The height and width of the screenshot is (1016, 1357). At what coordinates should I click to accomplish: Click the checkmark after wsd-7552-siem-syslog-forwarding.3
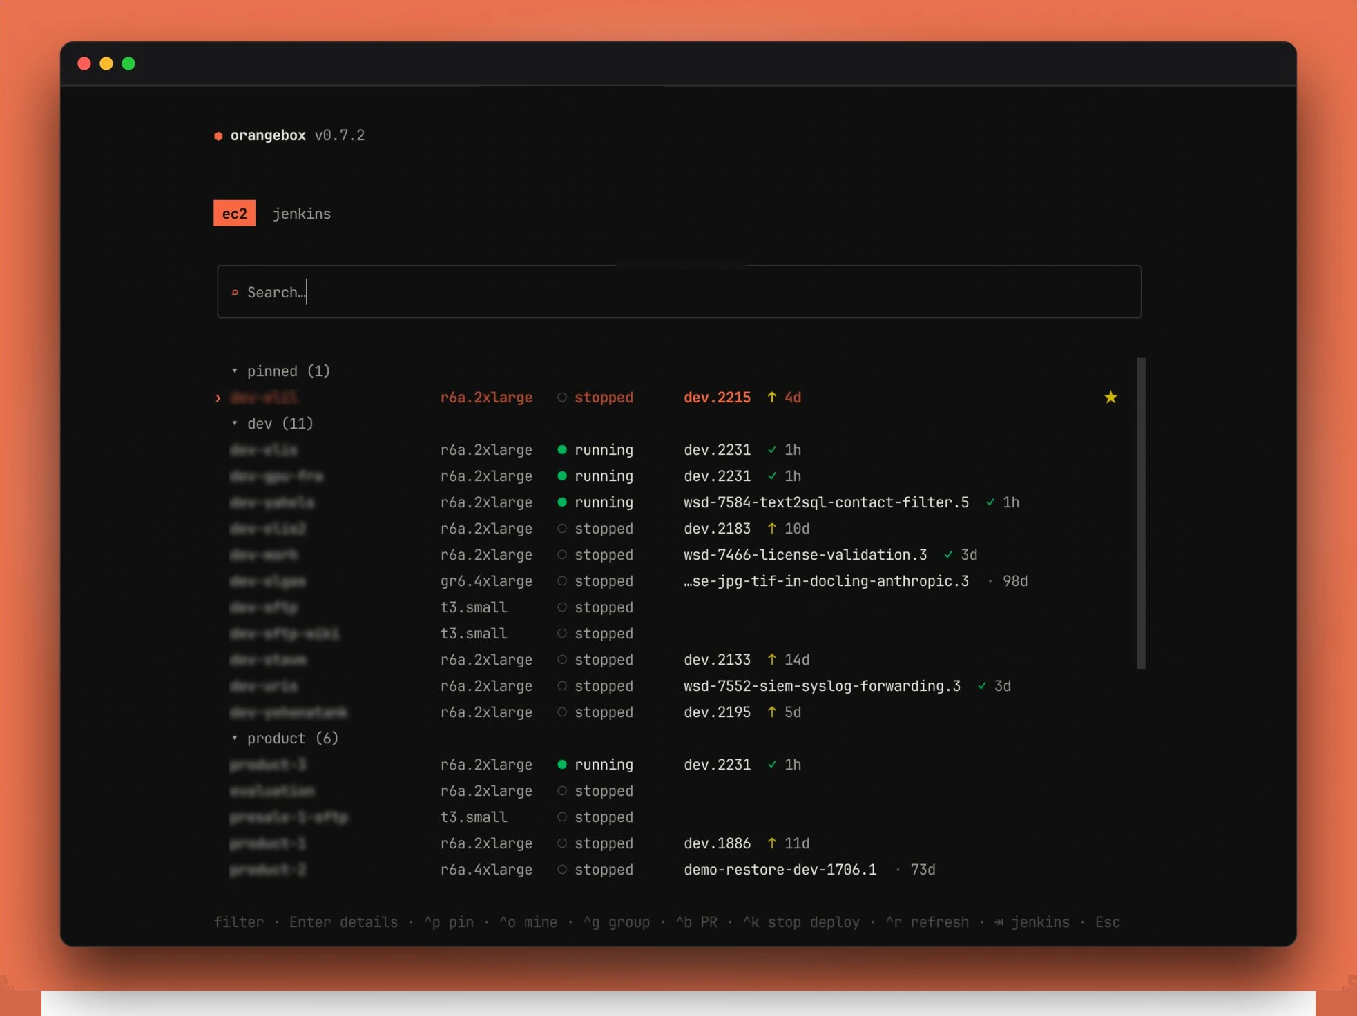pos(982,686)
